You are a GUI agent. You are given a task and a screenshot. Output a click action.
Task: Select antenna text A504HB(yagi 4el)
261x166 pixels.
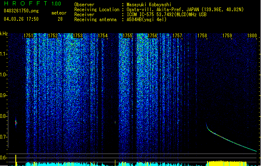click(146, 20)
